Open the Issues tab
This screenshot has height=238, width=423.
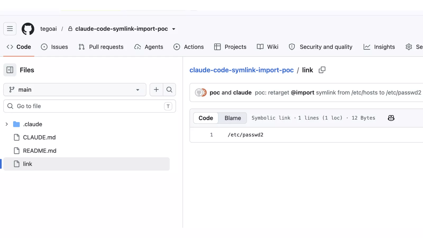click(54, 47)
